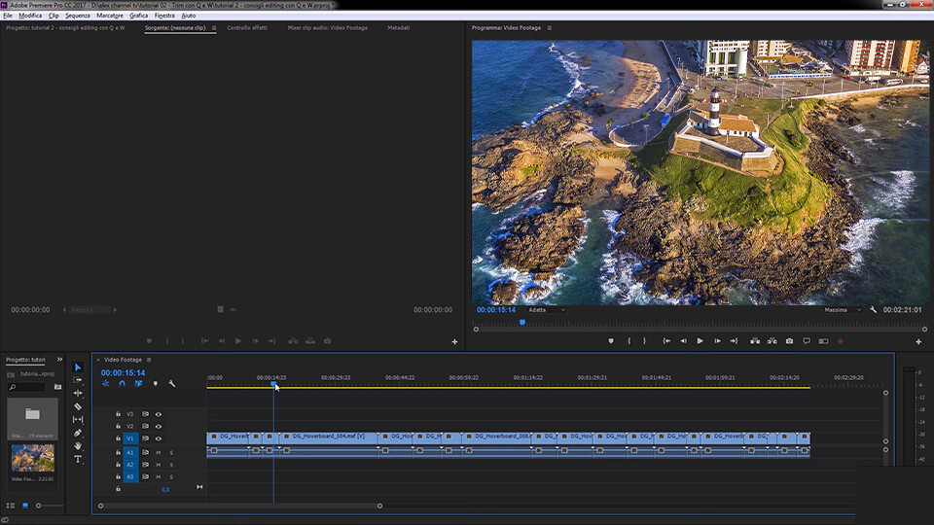Image resolution: width=934 pixels, height=525 pixels.
Task: Toggle comparison view in Program Monitor
Action: [x=824, y=341]
